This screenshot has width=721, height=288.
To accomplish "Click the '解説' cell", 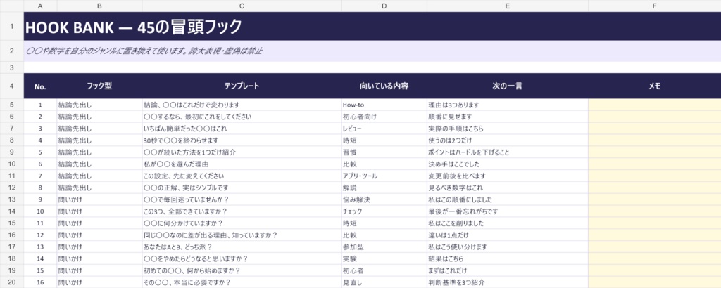I will pos(384,188).
